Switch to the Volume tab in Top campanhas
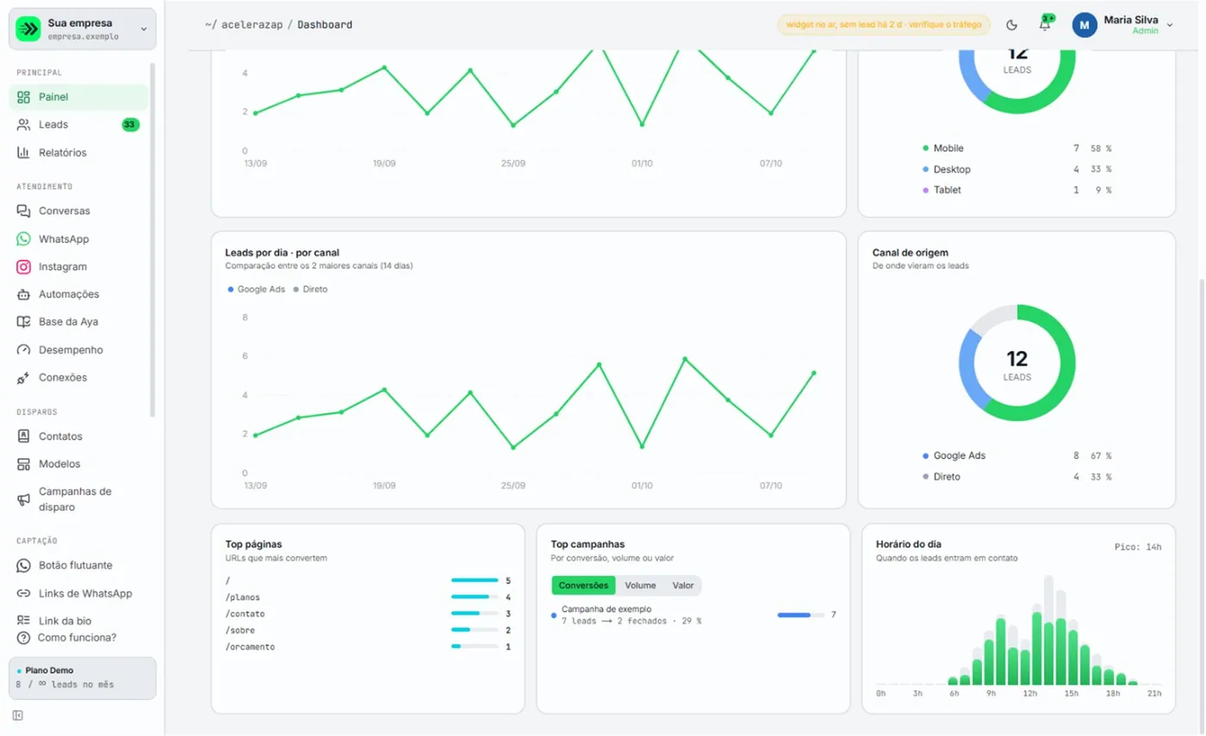1206x736 pixels. point(640,585)
